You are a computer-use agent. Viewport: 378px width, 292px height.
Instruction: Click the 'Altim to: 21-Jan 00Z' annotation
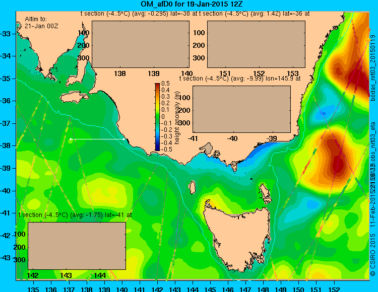point(41,22)
